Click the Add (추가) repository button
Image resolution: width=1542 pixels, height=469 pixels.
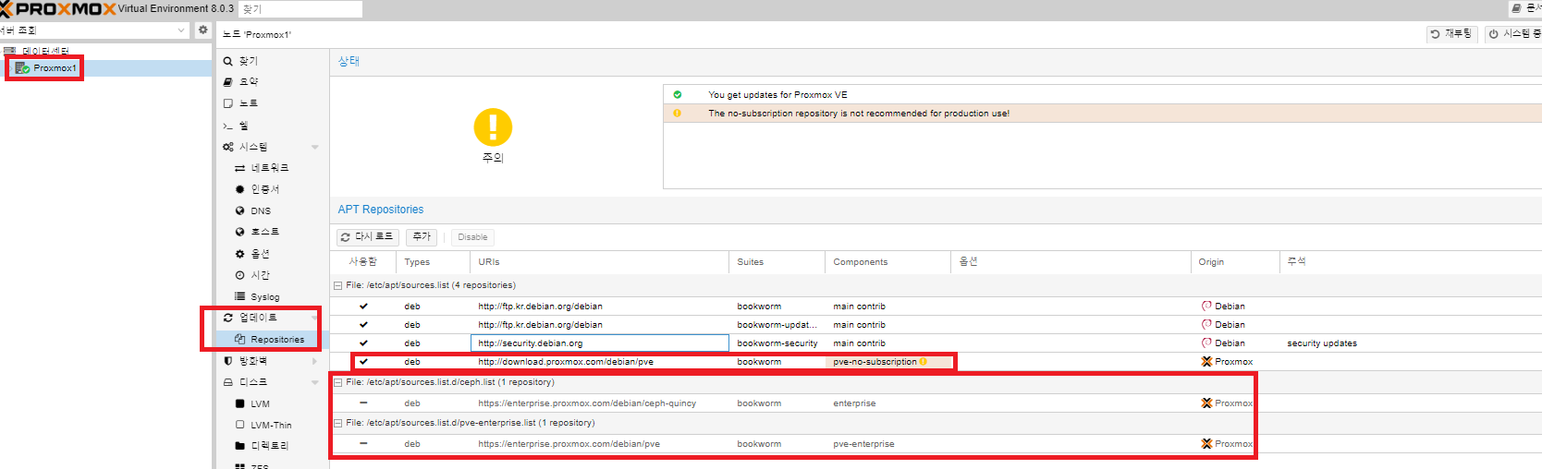pyautogui.click(x=422, y=237)
